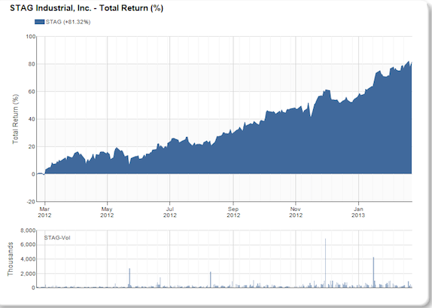Click the 60 y-axis tick label
The height and width of the screenshot is (308, 432).
pyautogui.click(x=32, y=92)
